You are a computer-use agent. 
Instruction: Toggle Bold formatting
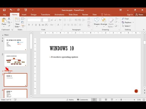pos(29,25)
